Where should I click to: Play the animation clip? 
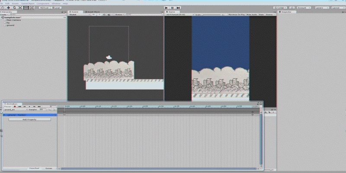29,106
